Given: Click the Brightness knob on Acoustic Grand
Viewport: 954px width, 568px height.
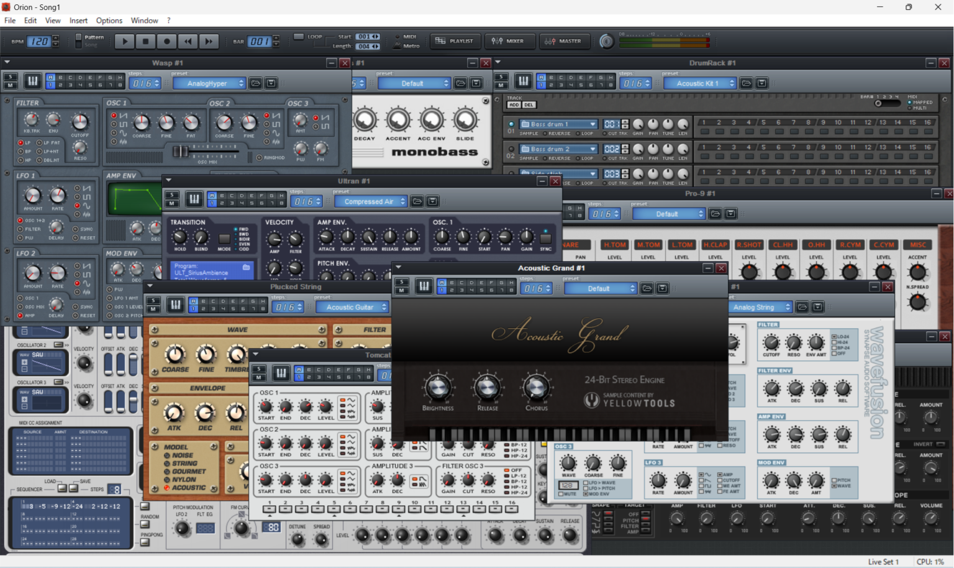Looking at the screenshot, I should click(437, 388).
